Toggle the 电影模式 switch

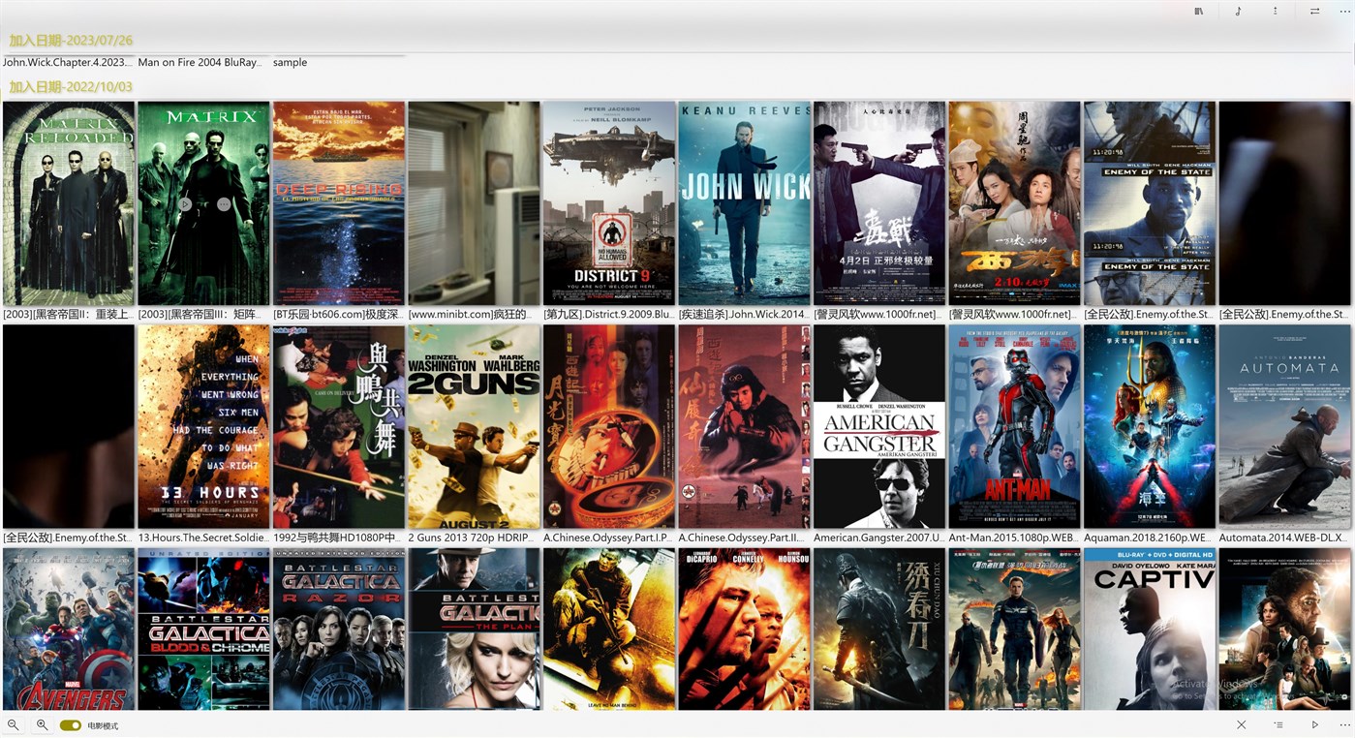pyautogui.click(x=70, y=725)
